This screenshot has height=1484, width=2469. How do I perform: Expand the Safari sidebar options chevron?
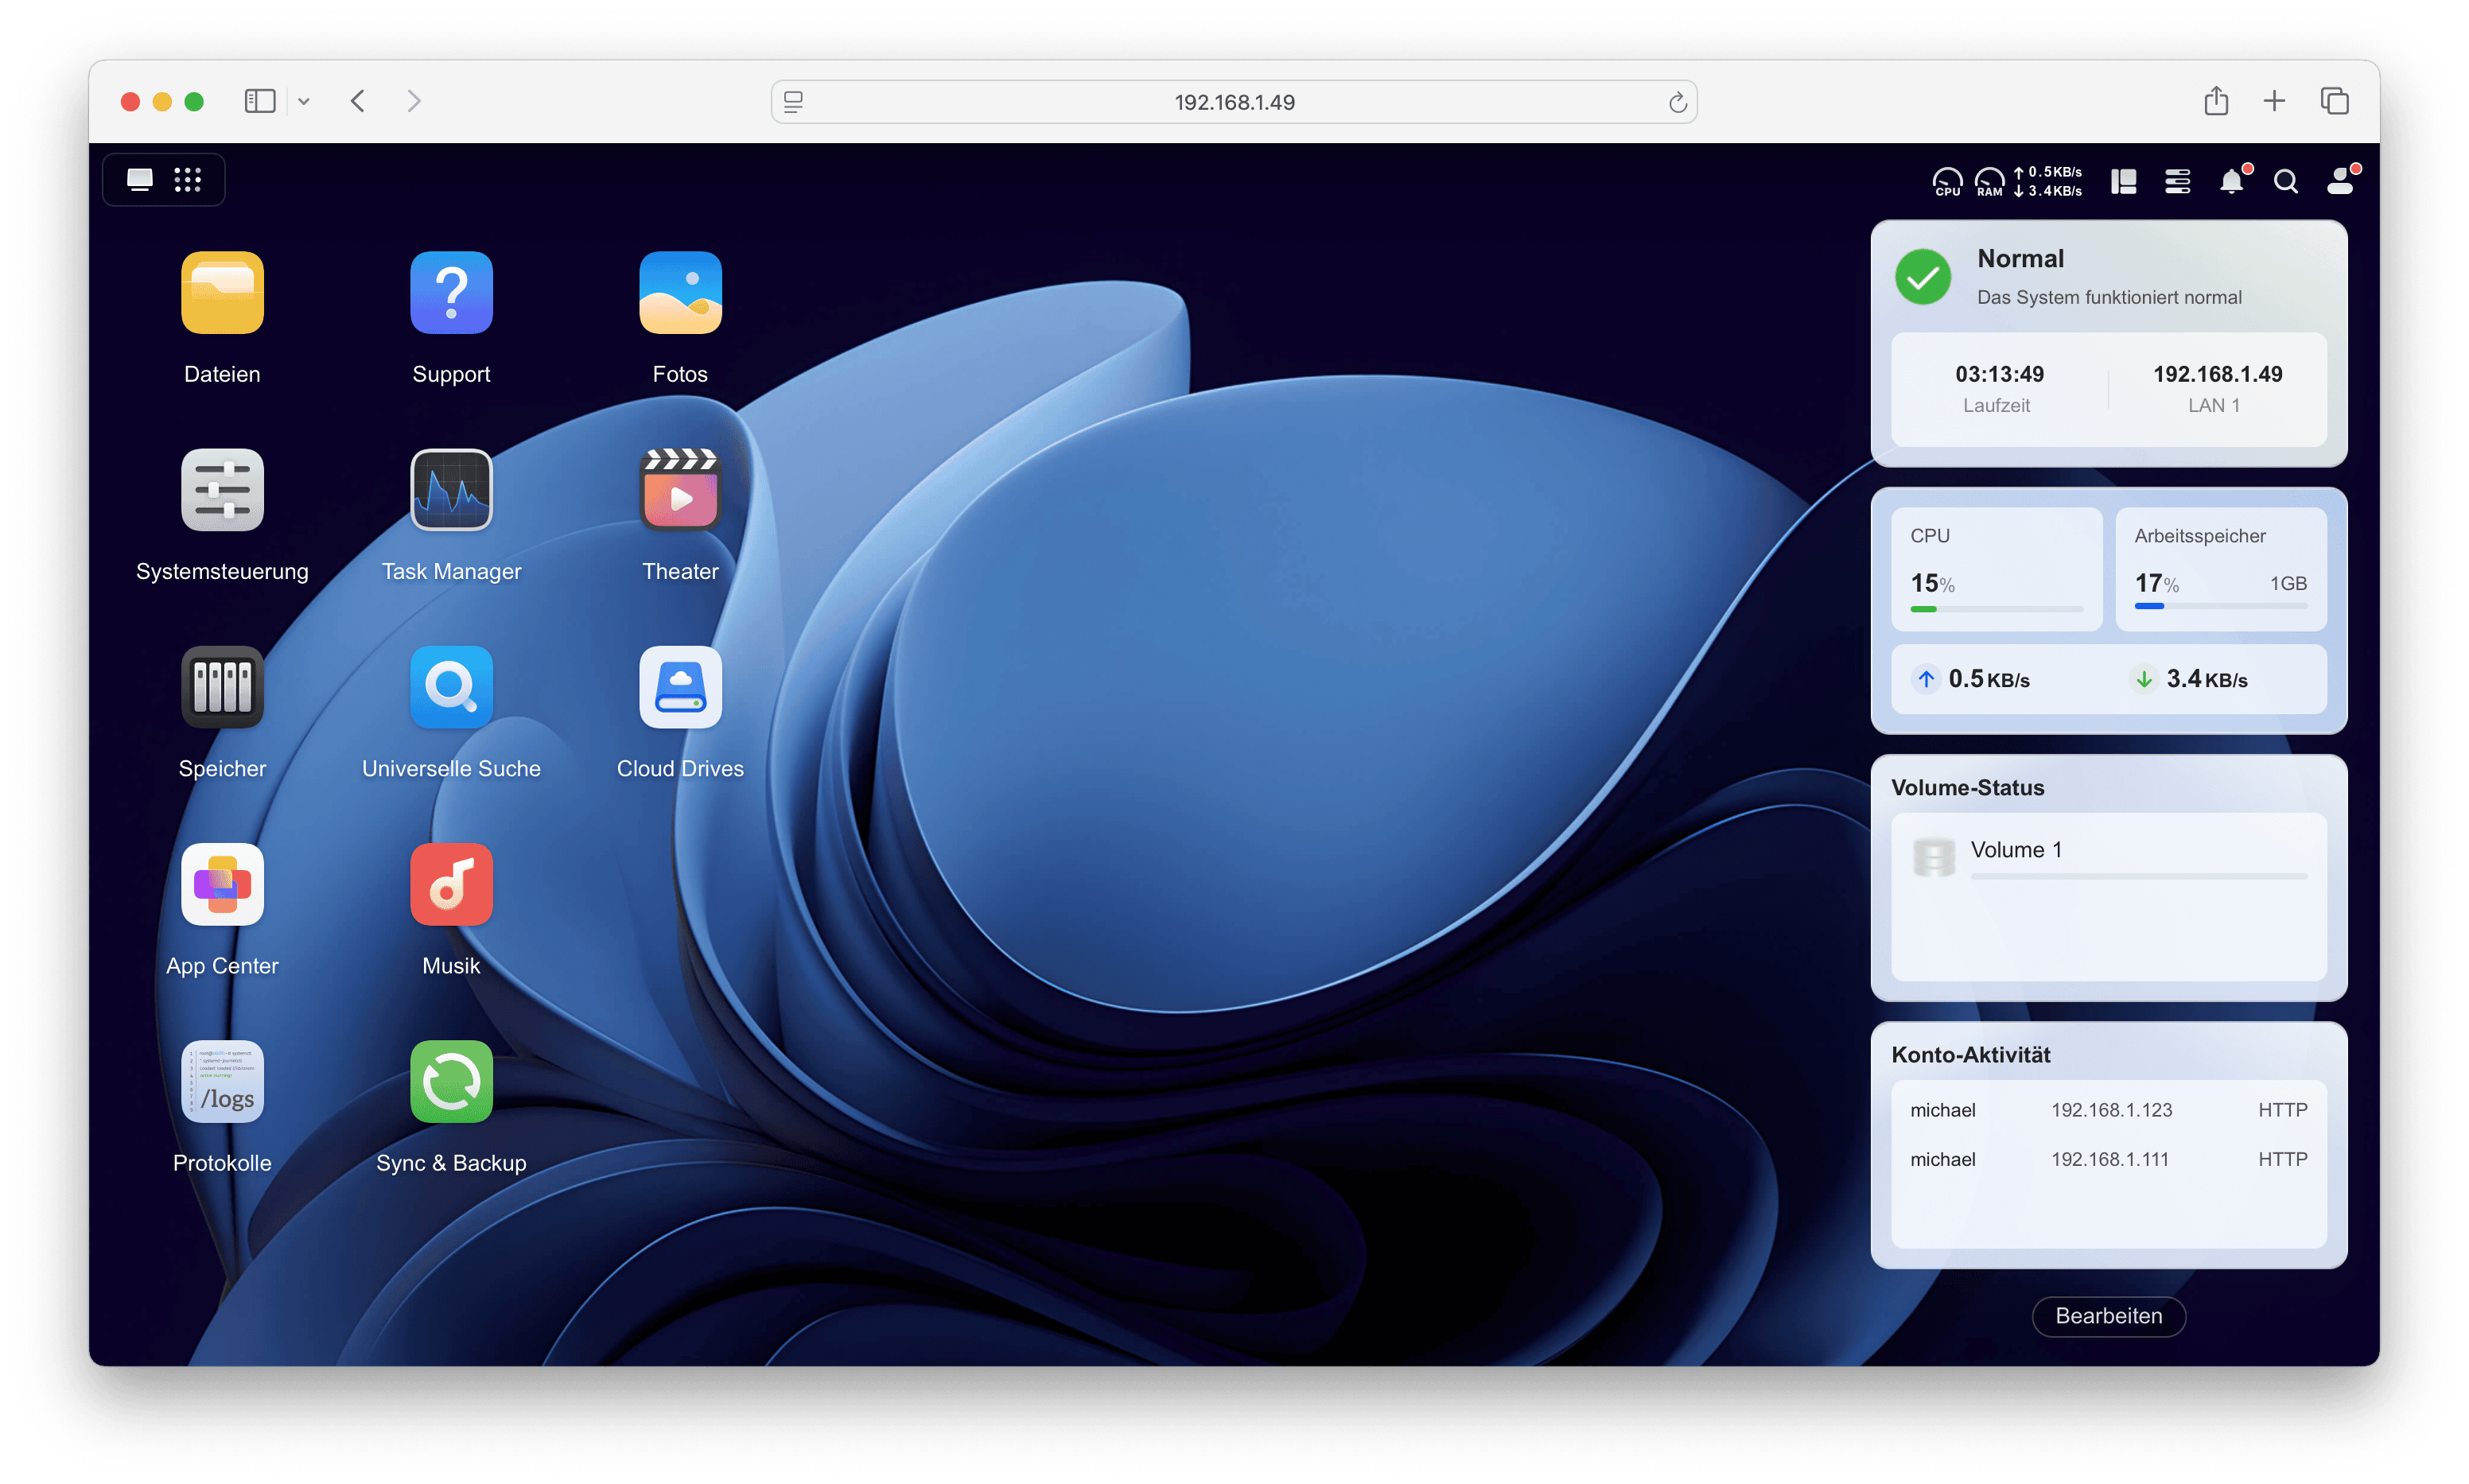coord(304,101)
